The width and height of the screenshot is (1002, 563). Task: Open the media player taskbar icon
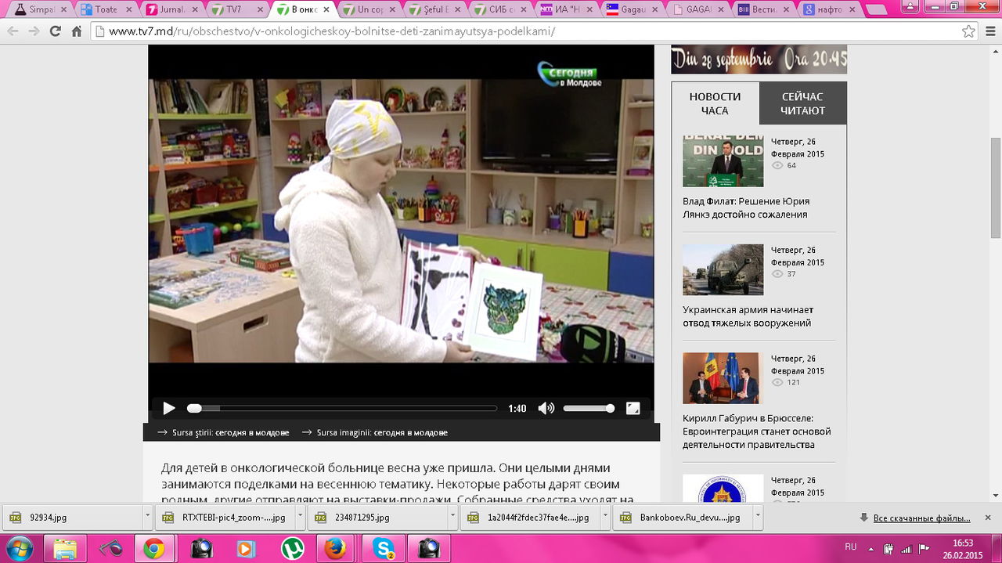point(247,548)
